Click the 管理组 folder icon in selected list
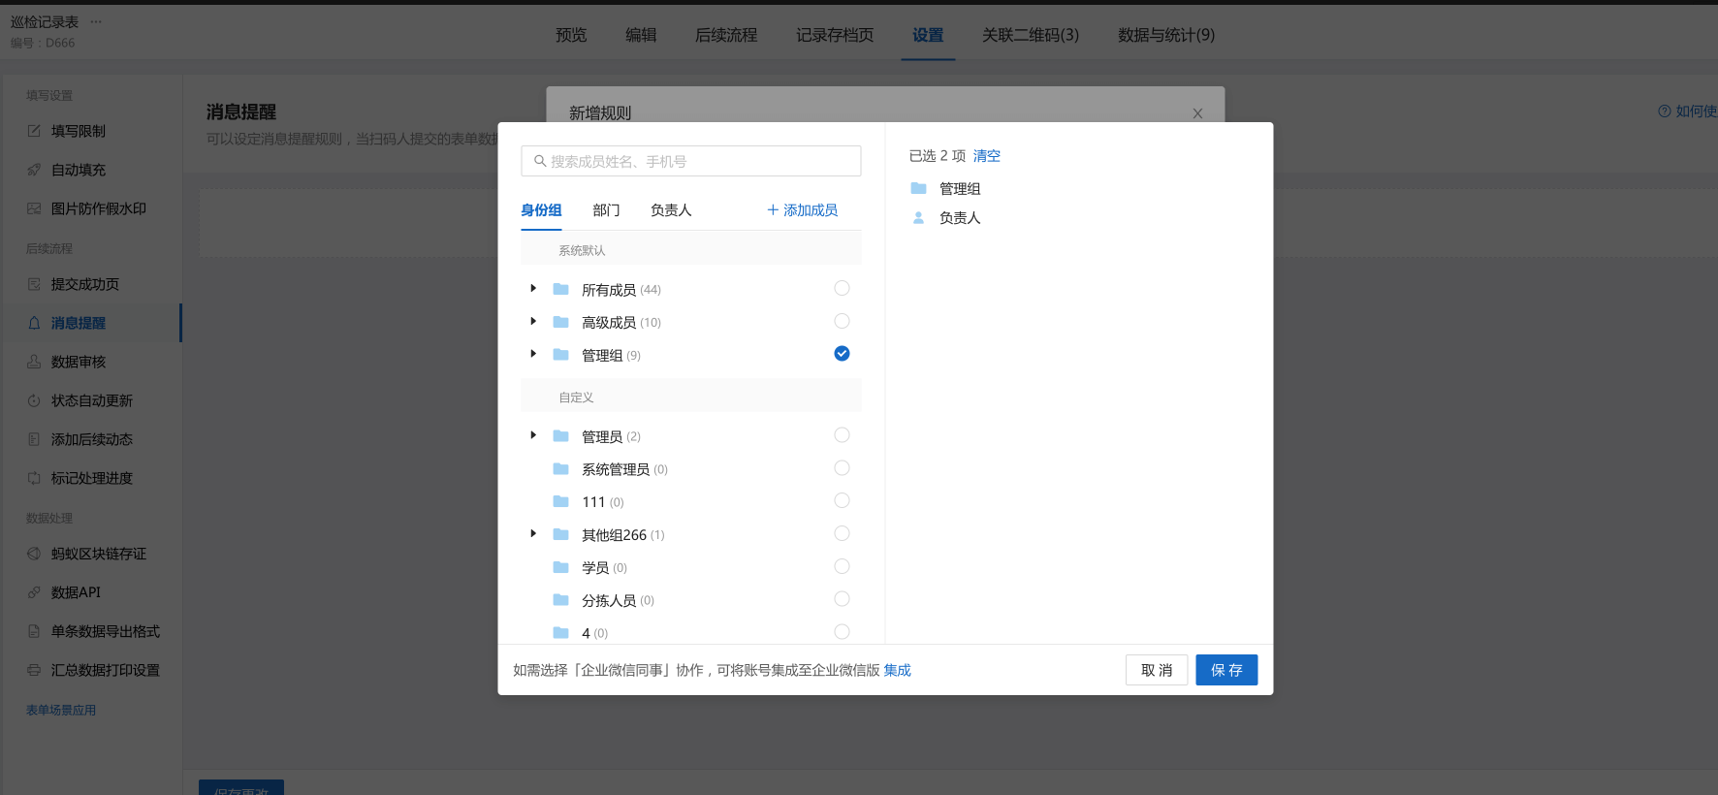Viewport: 1718px width, 795px height. [x=918, y=188]
